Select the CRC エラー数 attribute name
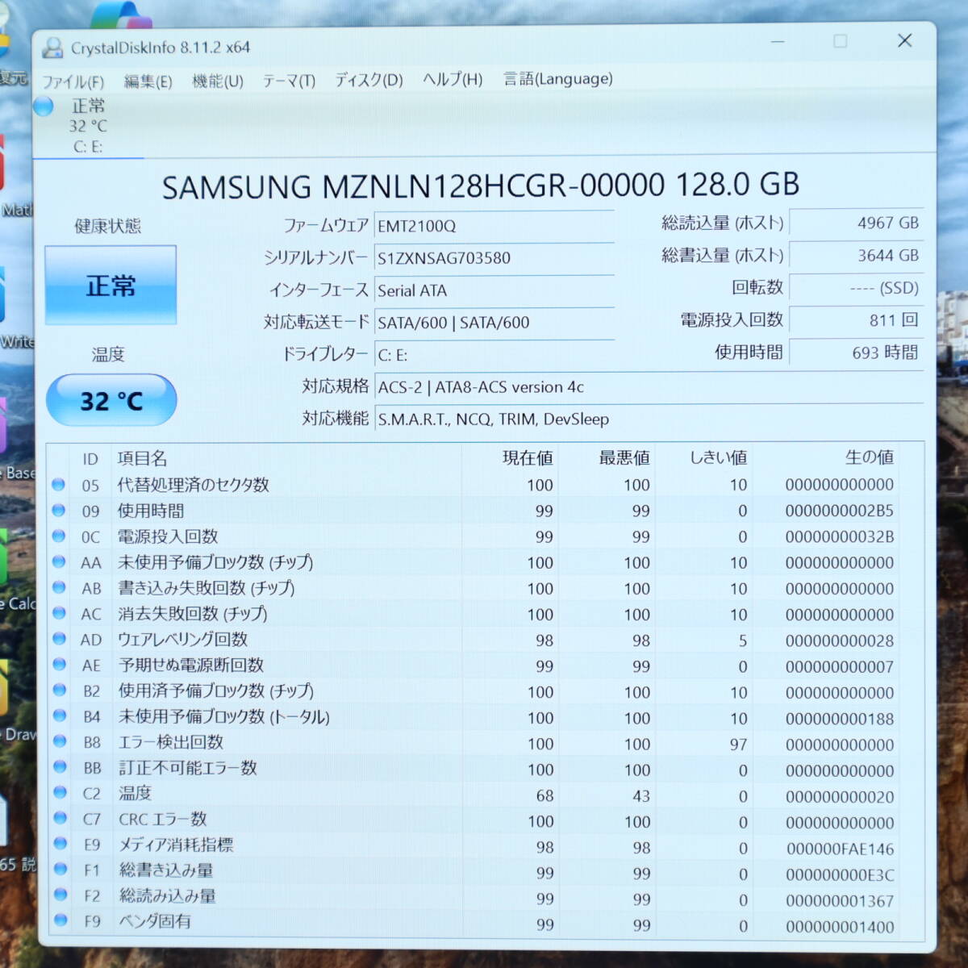This screenshot has width=968, height=968. click(x=163, y=819)
